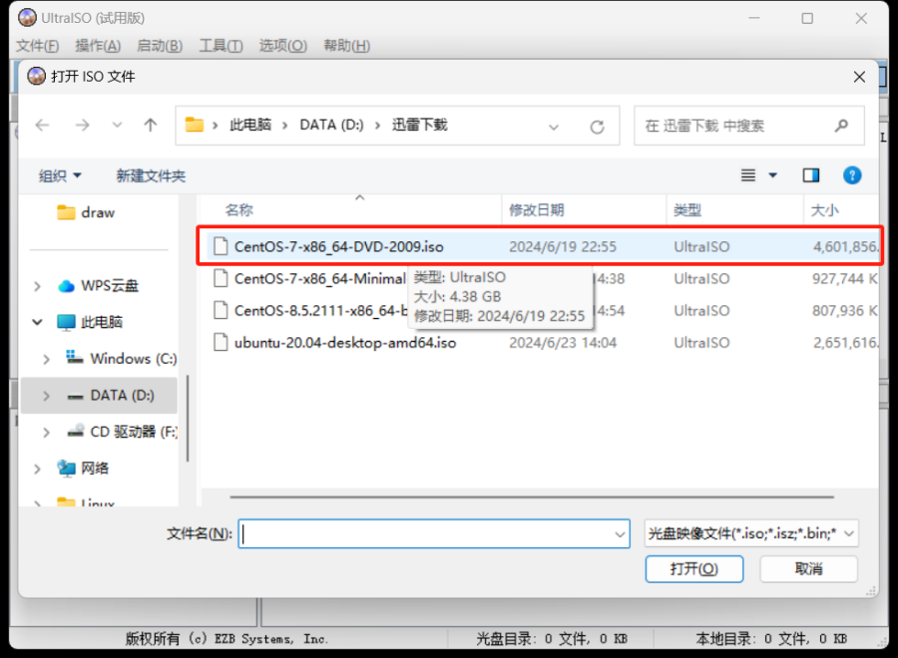Select CentOS-7-x86_64-DVD-2009.iso file
This screenshot has height=658, width=898.
[339, 246]
